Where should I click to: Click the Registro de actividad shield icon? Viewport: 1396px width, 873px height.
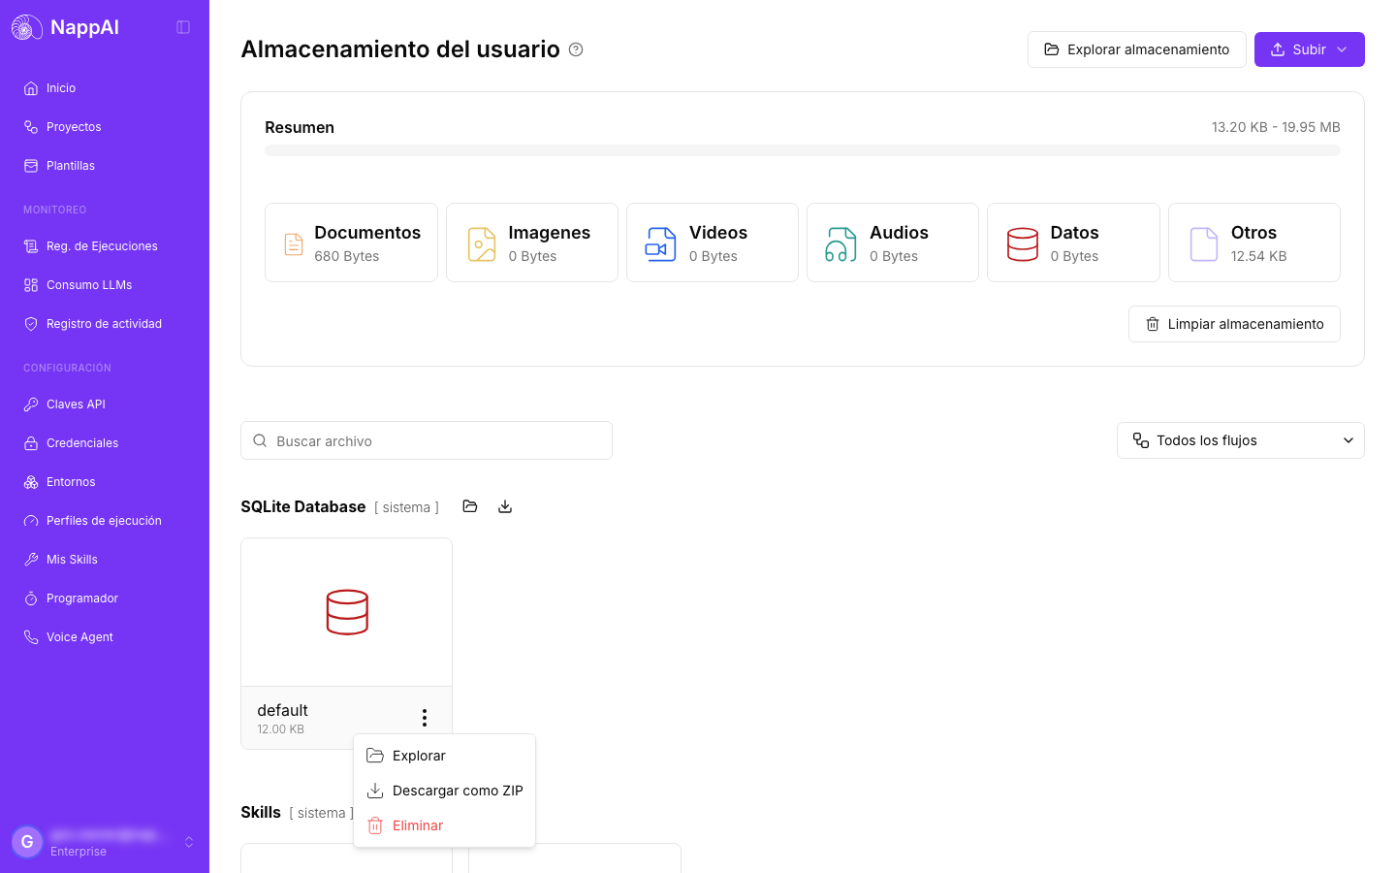tap(31, 324)
